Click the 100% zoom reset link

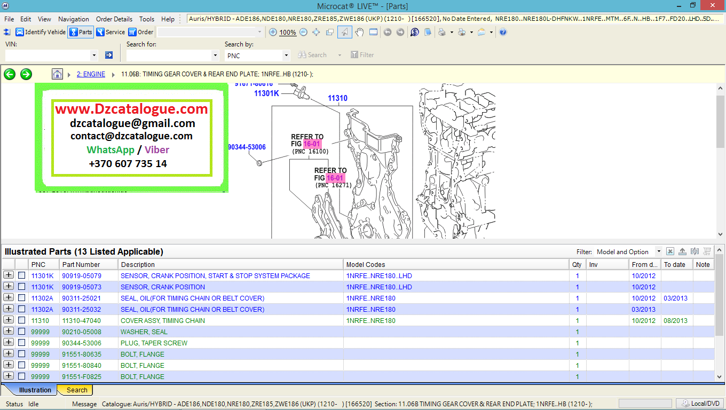point(288,33)
